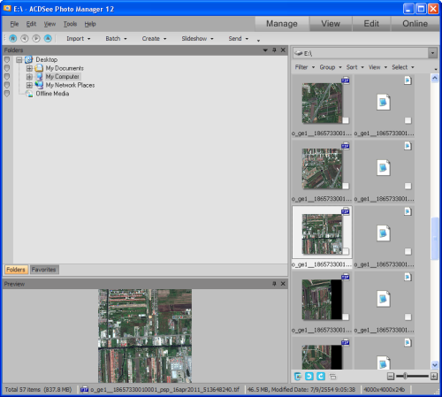Tick the checkbox on the second row image thumbnail
The image size is (442, 397).
(346, 186)
